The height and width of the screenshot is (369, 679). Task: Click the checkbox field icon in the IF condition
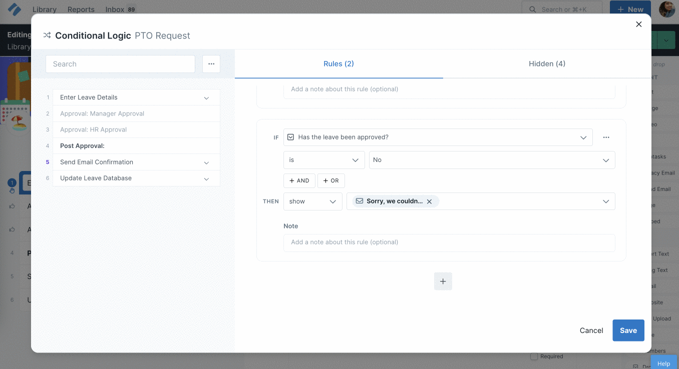tap(290, 136)
